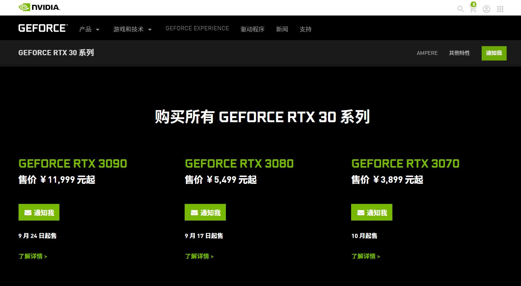Image resolution: width=521 pixels, height=286 pixels.
Task: Click the GeForce logo
Action: (43, 28)
